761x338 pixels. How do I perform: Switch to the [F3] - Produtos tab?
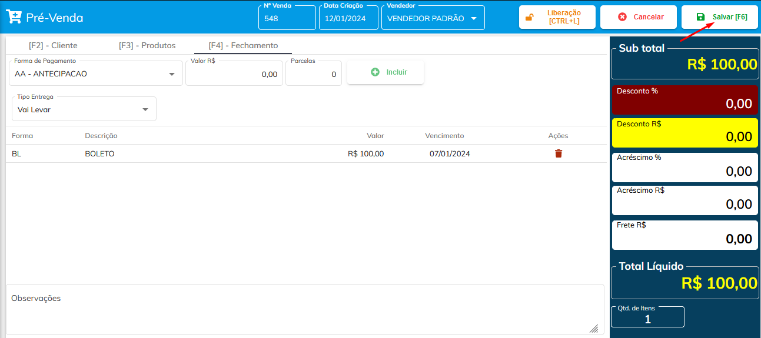pyautogui.click(x=147, y=45)
